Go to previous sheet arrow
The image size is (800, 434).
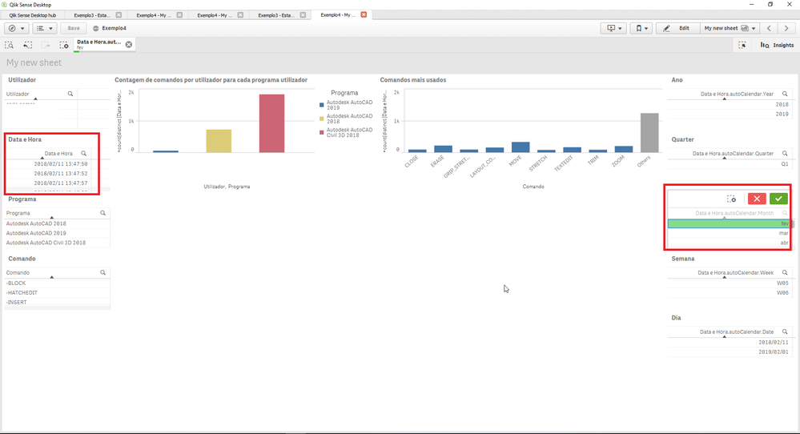coord(770,29)
